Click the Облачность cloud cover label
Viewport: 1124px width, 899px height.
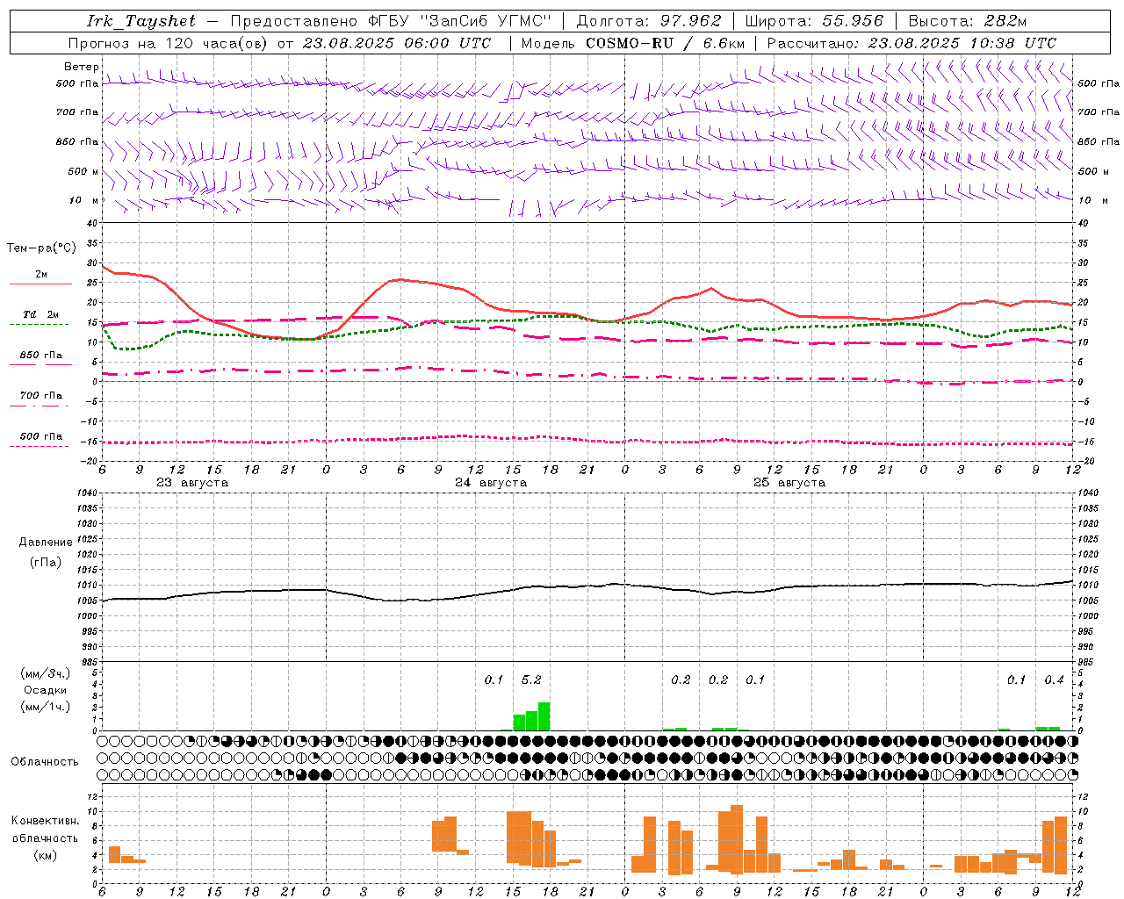tap(45, 761)
